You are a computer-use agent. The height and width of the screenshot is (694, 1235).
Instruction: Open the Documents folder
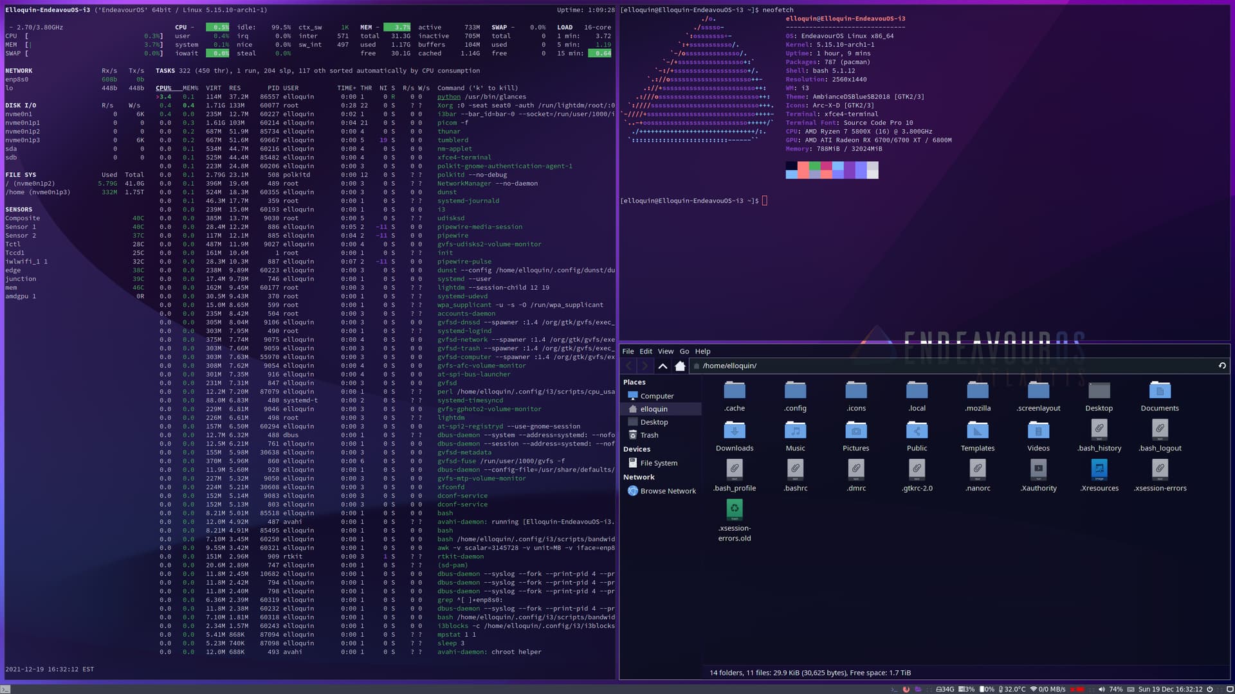tap(1160, 396)
